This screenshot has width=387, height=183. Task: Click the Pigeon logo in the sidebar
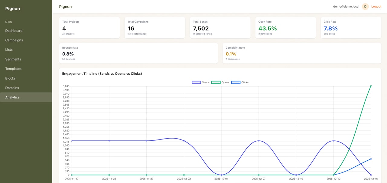(12, 8)
